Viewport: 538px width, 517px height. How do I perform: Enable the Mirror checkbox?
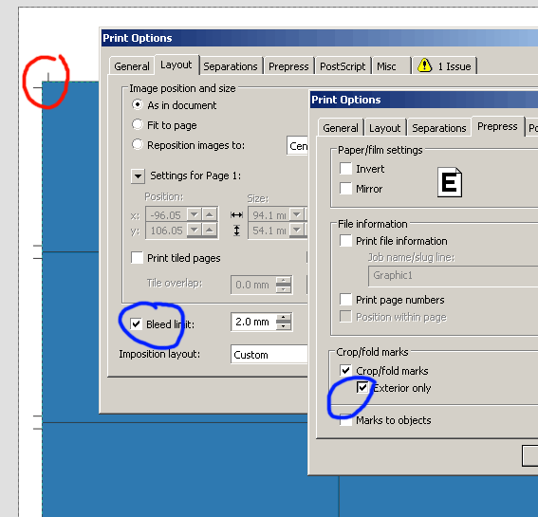click(x=345, y=189)
